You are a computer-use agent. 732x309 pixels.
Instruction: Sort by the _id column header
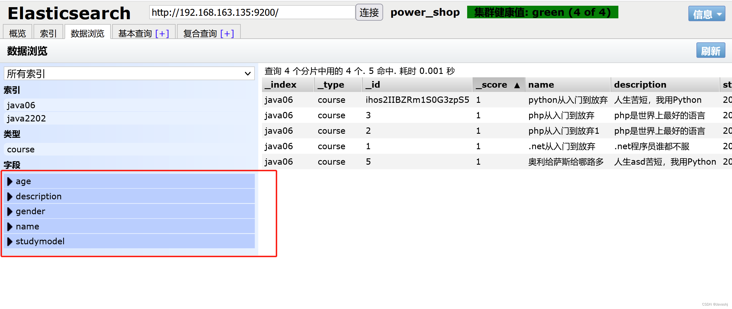417,85
